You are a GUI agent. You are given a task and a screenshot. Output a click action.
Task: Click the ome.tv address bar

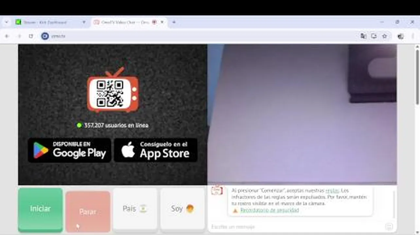(203, 36)
